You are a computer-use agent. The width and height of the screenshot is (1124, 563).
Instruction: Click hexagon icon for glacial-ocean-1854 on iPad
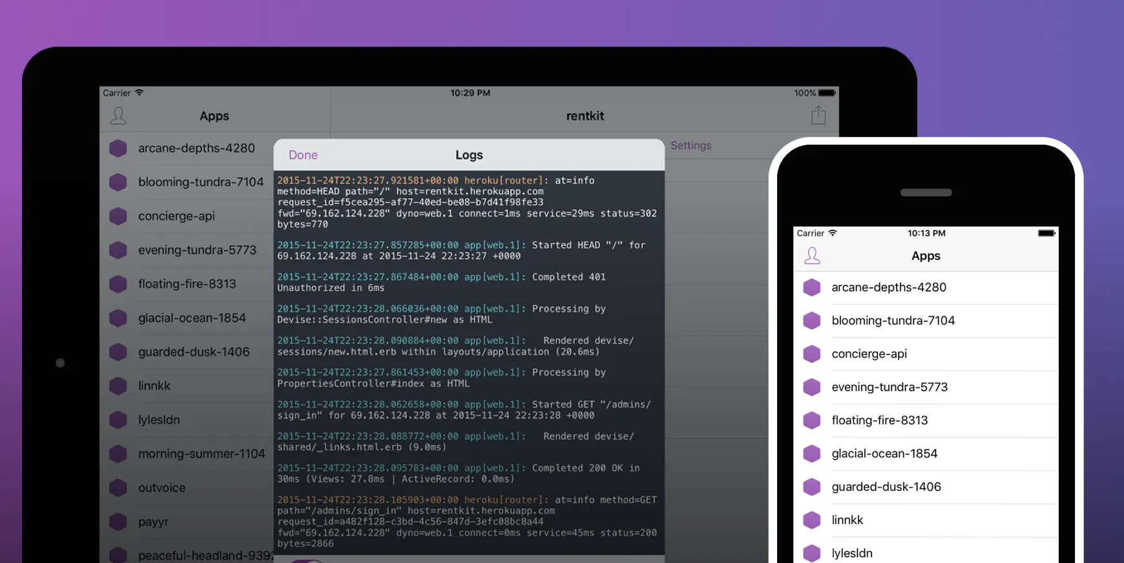tap(118, 318)
